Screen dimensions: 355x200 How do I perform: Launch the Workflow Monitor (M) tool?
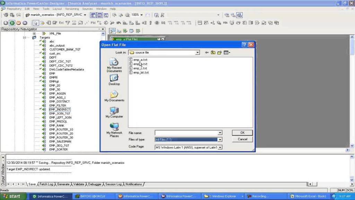25,23
